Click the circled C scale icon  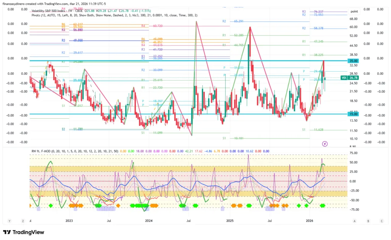pyautogui.click(x=381, y=221)
